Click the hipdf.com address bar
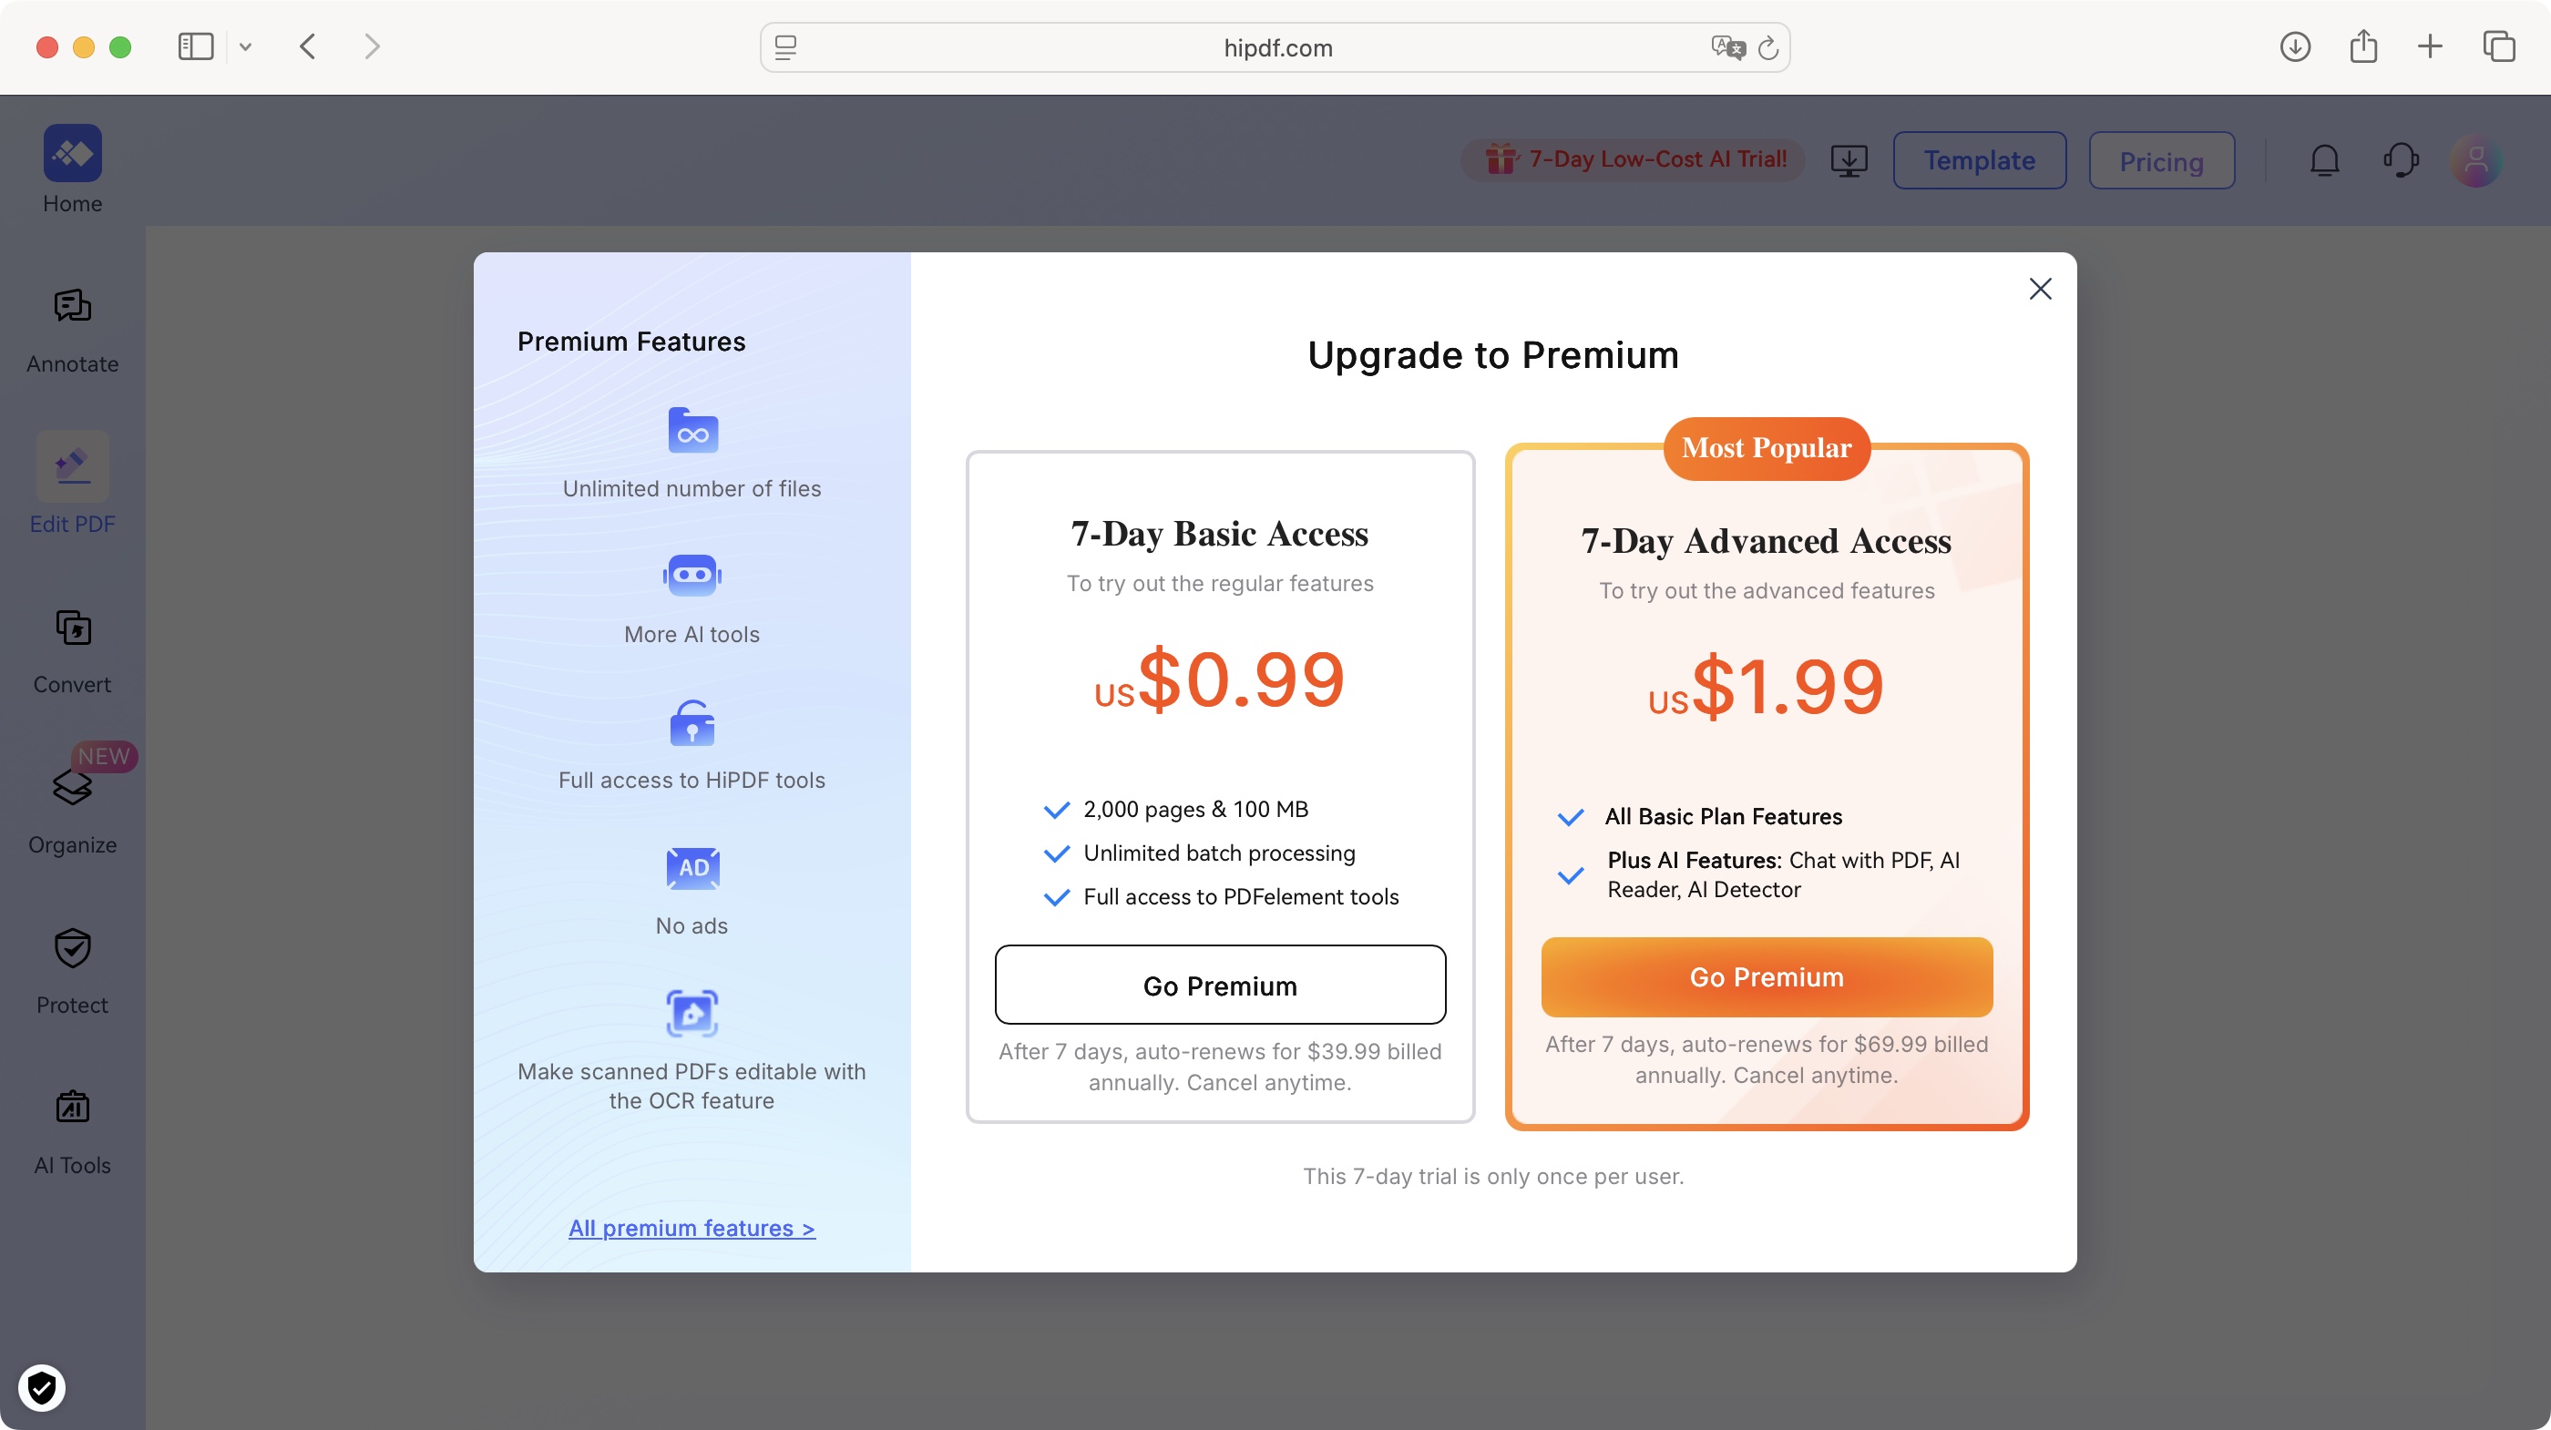2551x1430 pixels. (x=1275, y=47)
